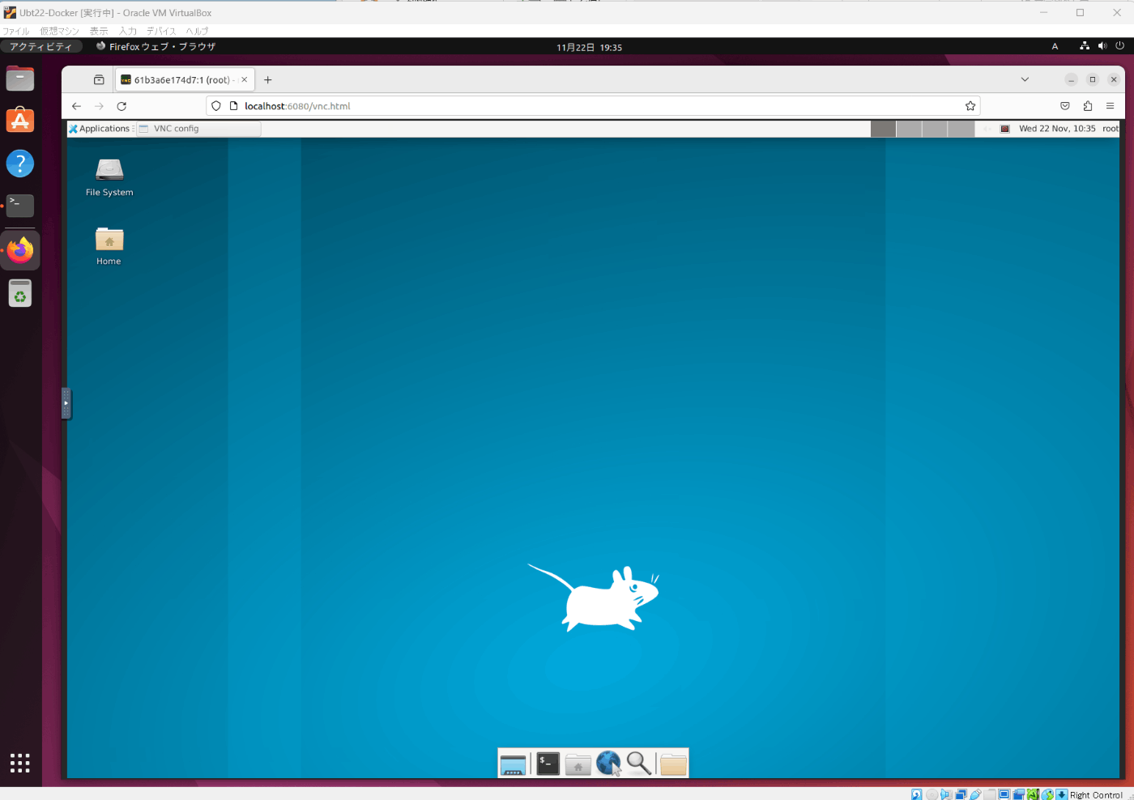Select the 61b3a6e174d7:1 (root) tab
Screen dimensions: 1134x800
point(185,80)
